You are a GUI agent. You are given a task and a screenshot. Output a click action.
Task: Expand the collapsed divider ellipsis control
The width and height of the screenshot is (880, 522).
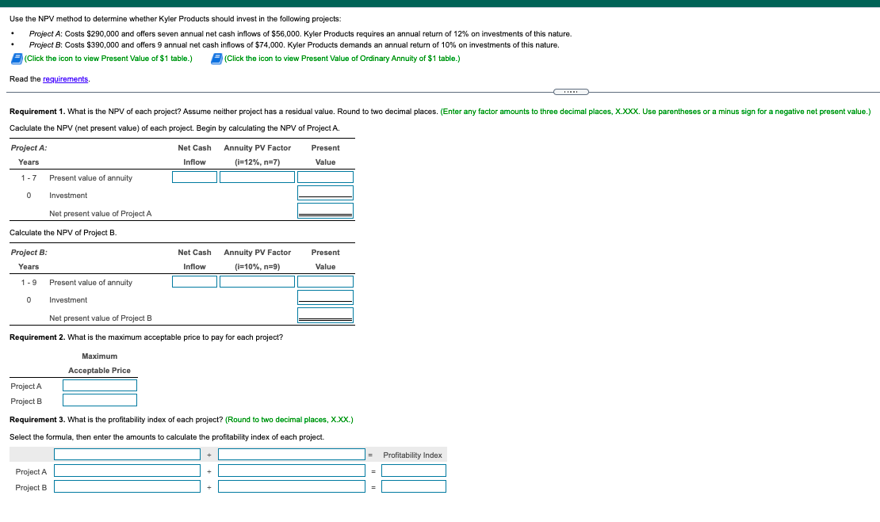[x=572, y=92]
